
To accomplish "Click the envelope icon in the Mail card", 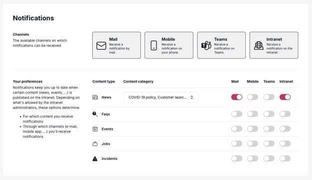I will [101, 45].
